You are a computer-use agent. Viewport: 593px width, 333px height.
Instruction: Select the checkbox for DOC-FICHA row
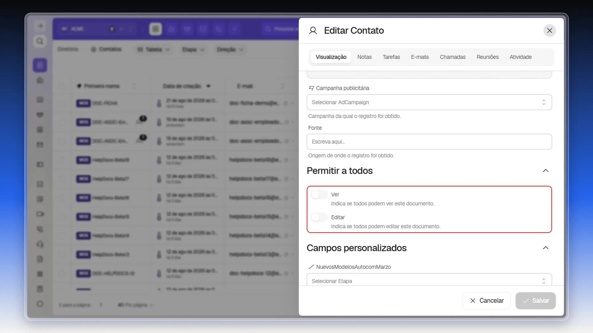coord(62,103)
